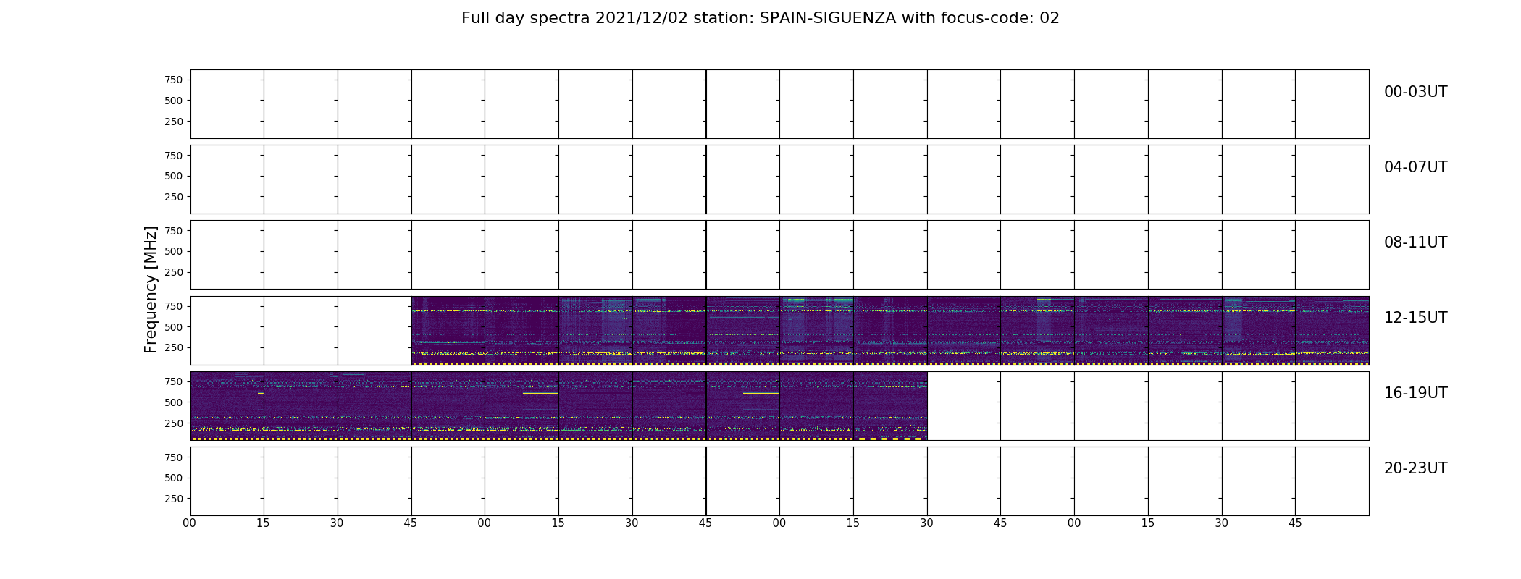Click the 750 tick in the 08-11UT row
Image resolution: width=1521 pixels, height=579 pixels.
174,231
